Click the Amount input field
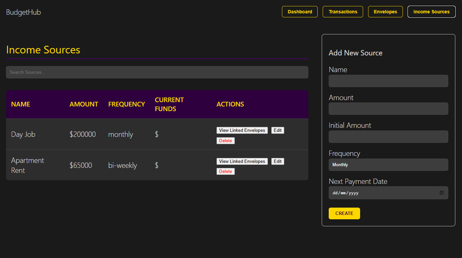The width and height of the screenshot is (462, 258). (x=388, y=108)
